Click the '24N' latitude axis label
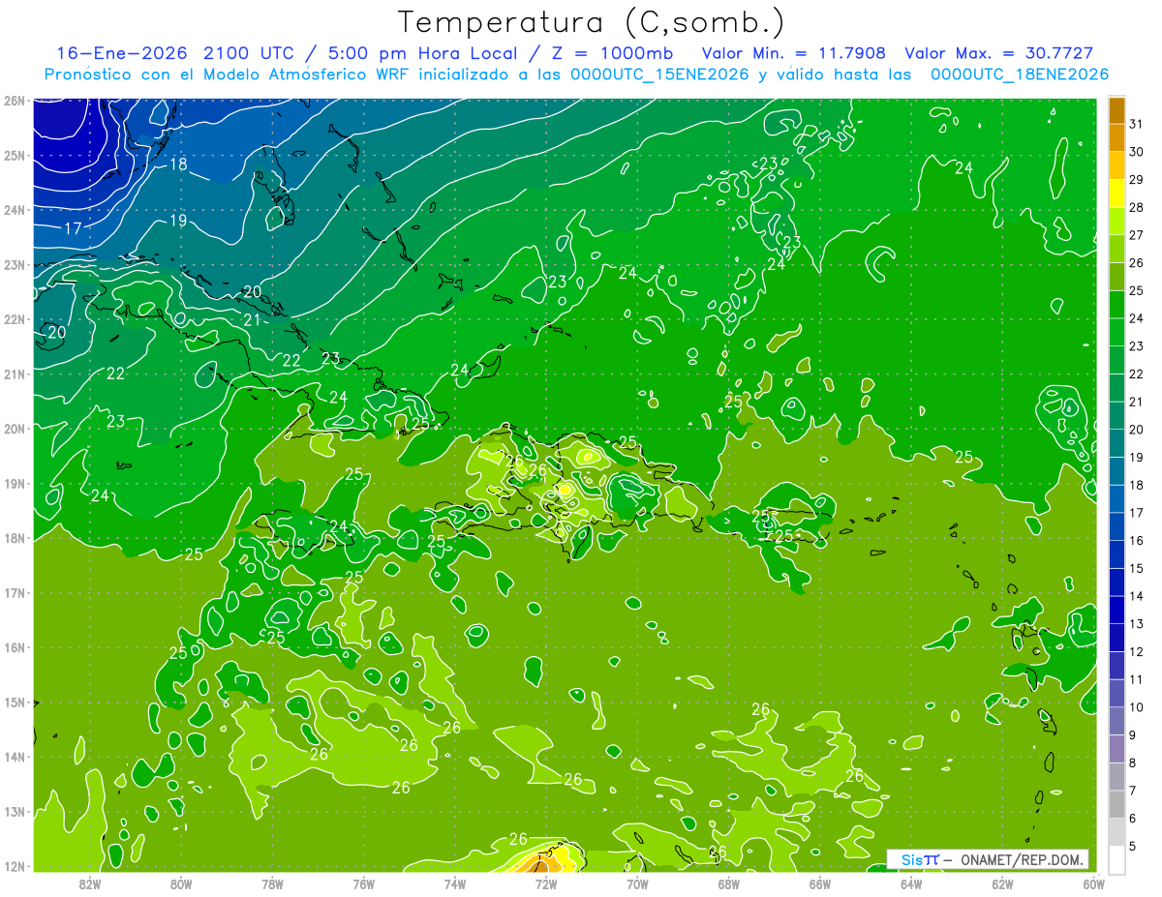This screenshot has height=897, width=1162. [x=14, y=209]
